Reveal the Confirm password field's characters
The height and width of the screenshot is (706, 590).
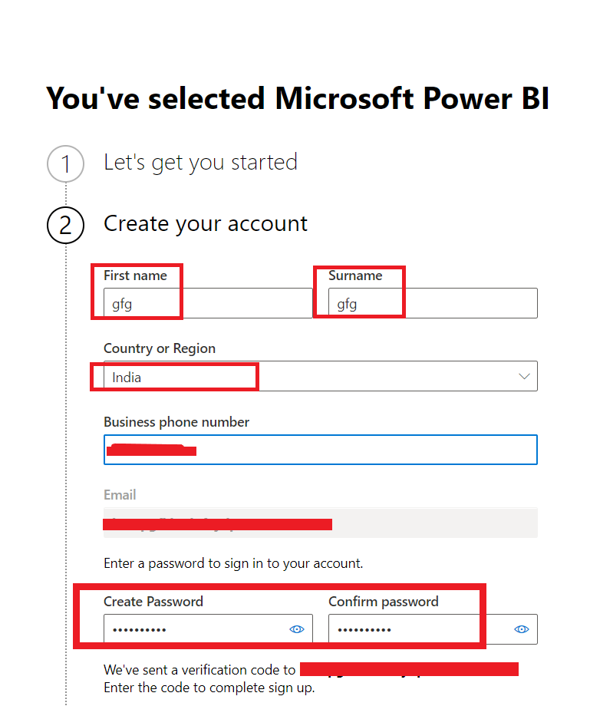[522, 629]
